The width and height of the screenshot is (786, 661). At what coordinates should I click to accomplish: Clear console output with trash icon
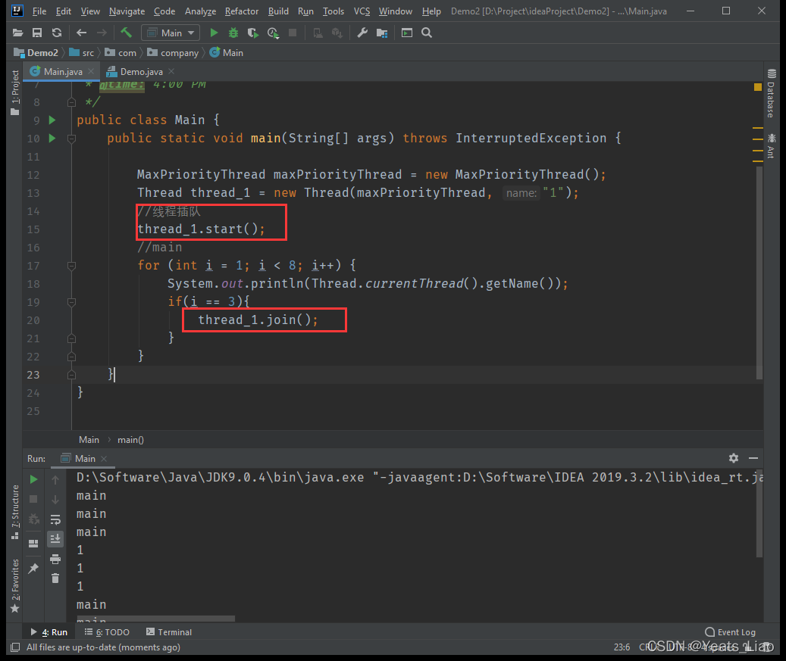[55, 578]
